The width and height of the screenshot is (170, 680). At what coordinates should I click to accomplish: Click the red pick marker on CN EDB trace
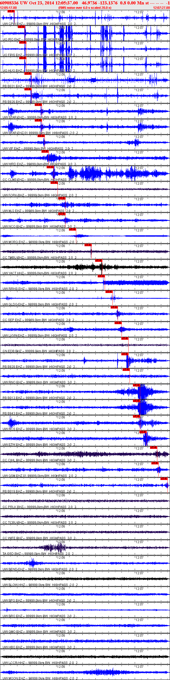[124, 338]
